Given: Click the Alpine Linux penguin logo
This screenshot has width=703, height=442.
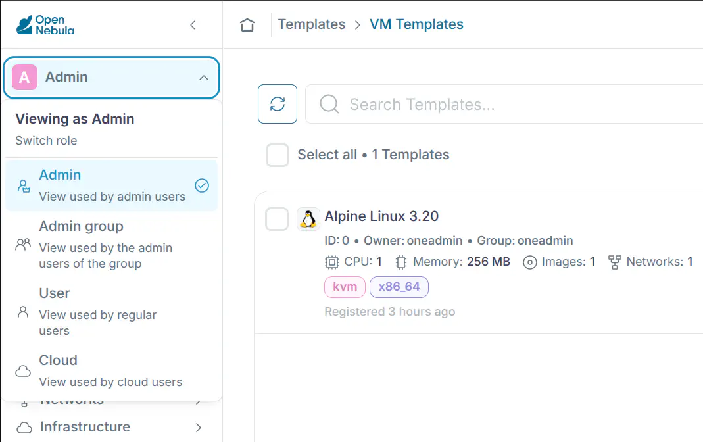Looking at the screenshot, I should 308,219.
